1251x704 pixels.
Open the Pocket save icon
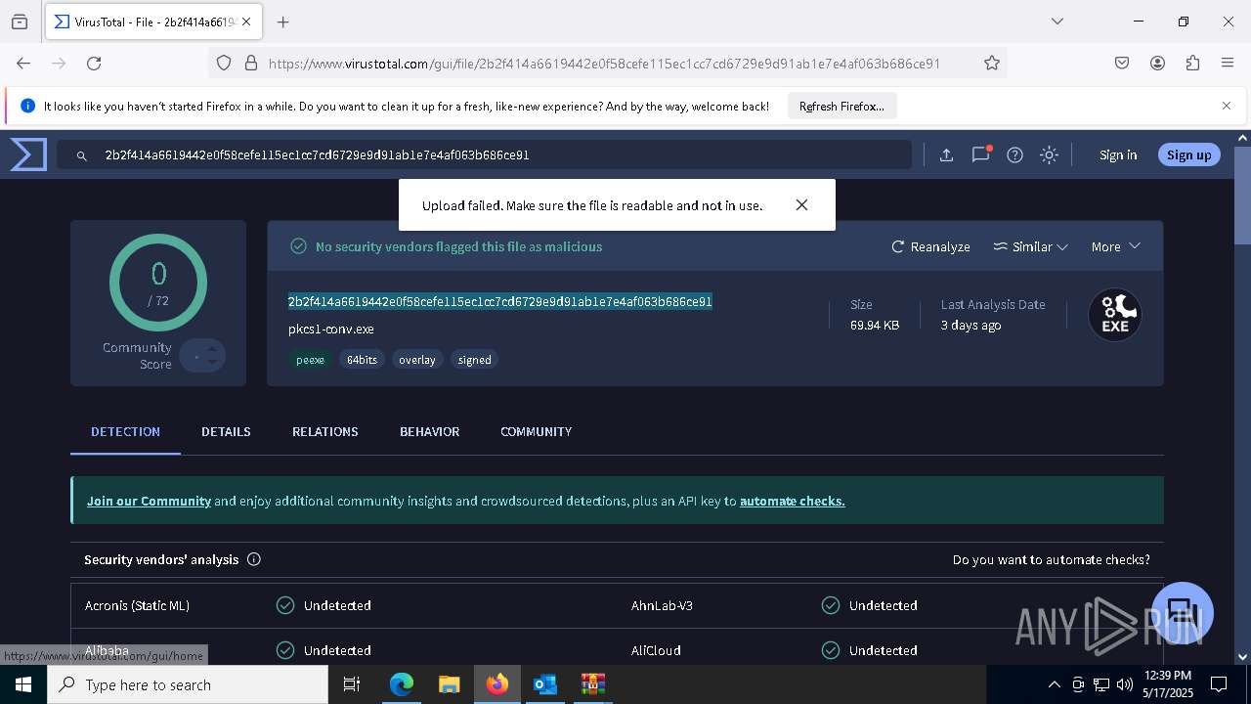(x=1122, y=63)
